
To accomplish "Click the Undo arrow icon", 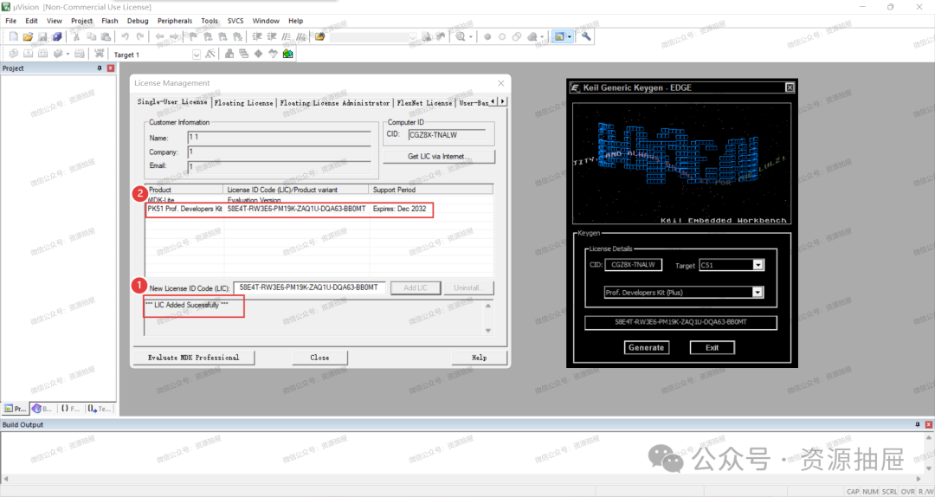I will pos(126,36).
